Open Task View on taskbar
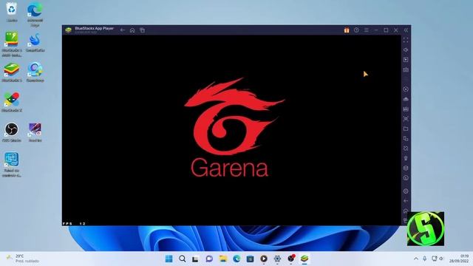Image resolution: width=473 pixels, height=266 pixels. [195, 259]
